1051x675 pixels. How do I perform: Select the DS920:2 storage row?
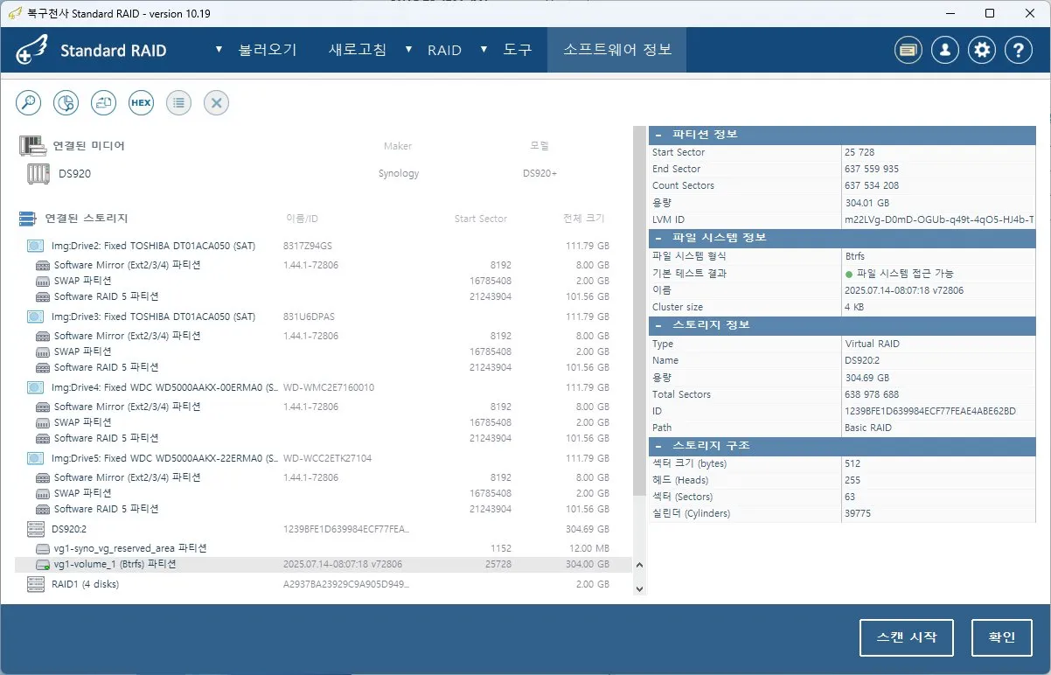[x=323, y=529]
